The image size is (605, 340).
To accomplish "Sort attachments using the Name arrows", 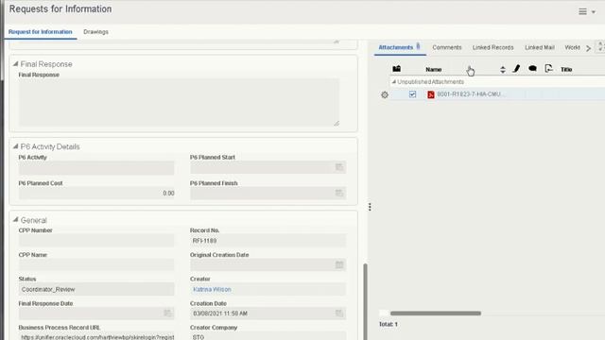I will [502, 69].
